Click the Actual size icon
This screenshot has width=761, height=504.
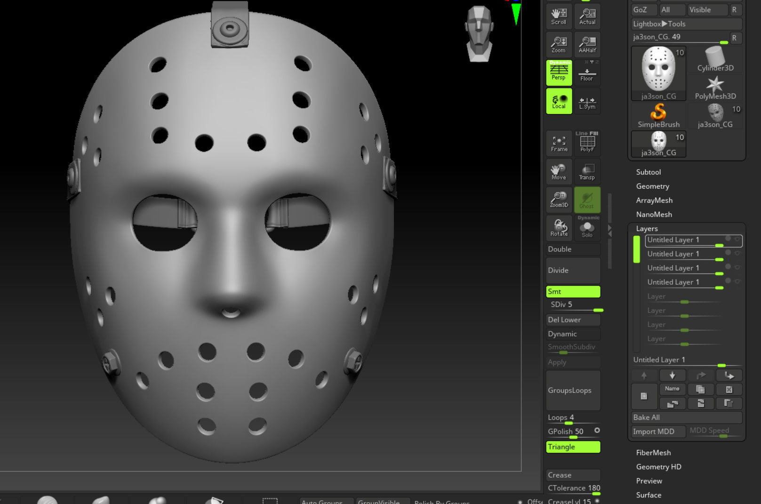click(587, 16)
